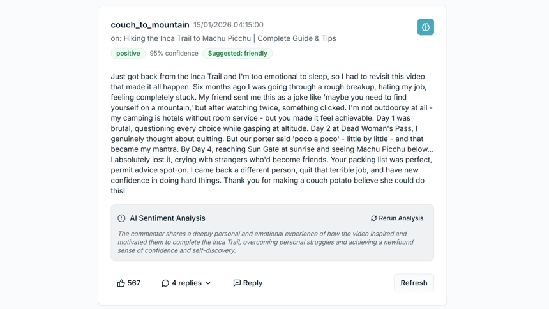Open the Hiking the Inca Trail video title
This screenshot has height=309, width=549.
[230, 38]
